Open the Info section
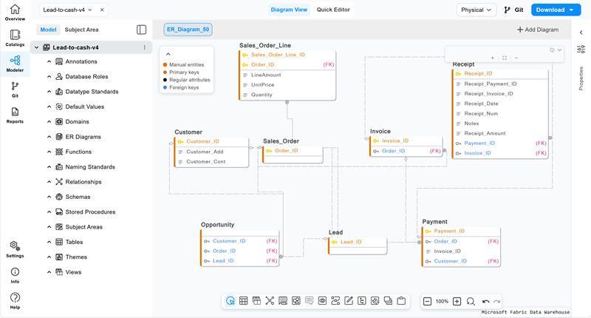The height and width of the screenshot is (318, 591). tap(15, 275)
